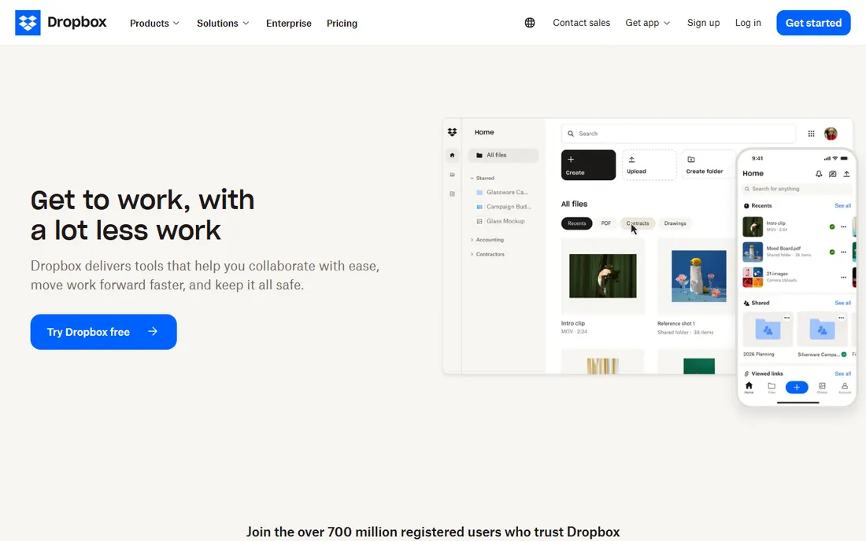Click the upload arrow icon in the phone header
The image size is (866, 541).
coord(846,174)
